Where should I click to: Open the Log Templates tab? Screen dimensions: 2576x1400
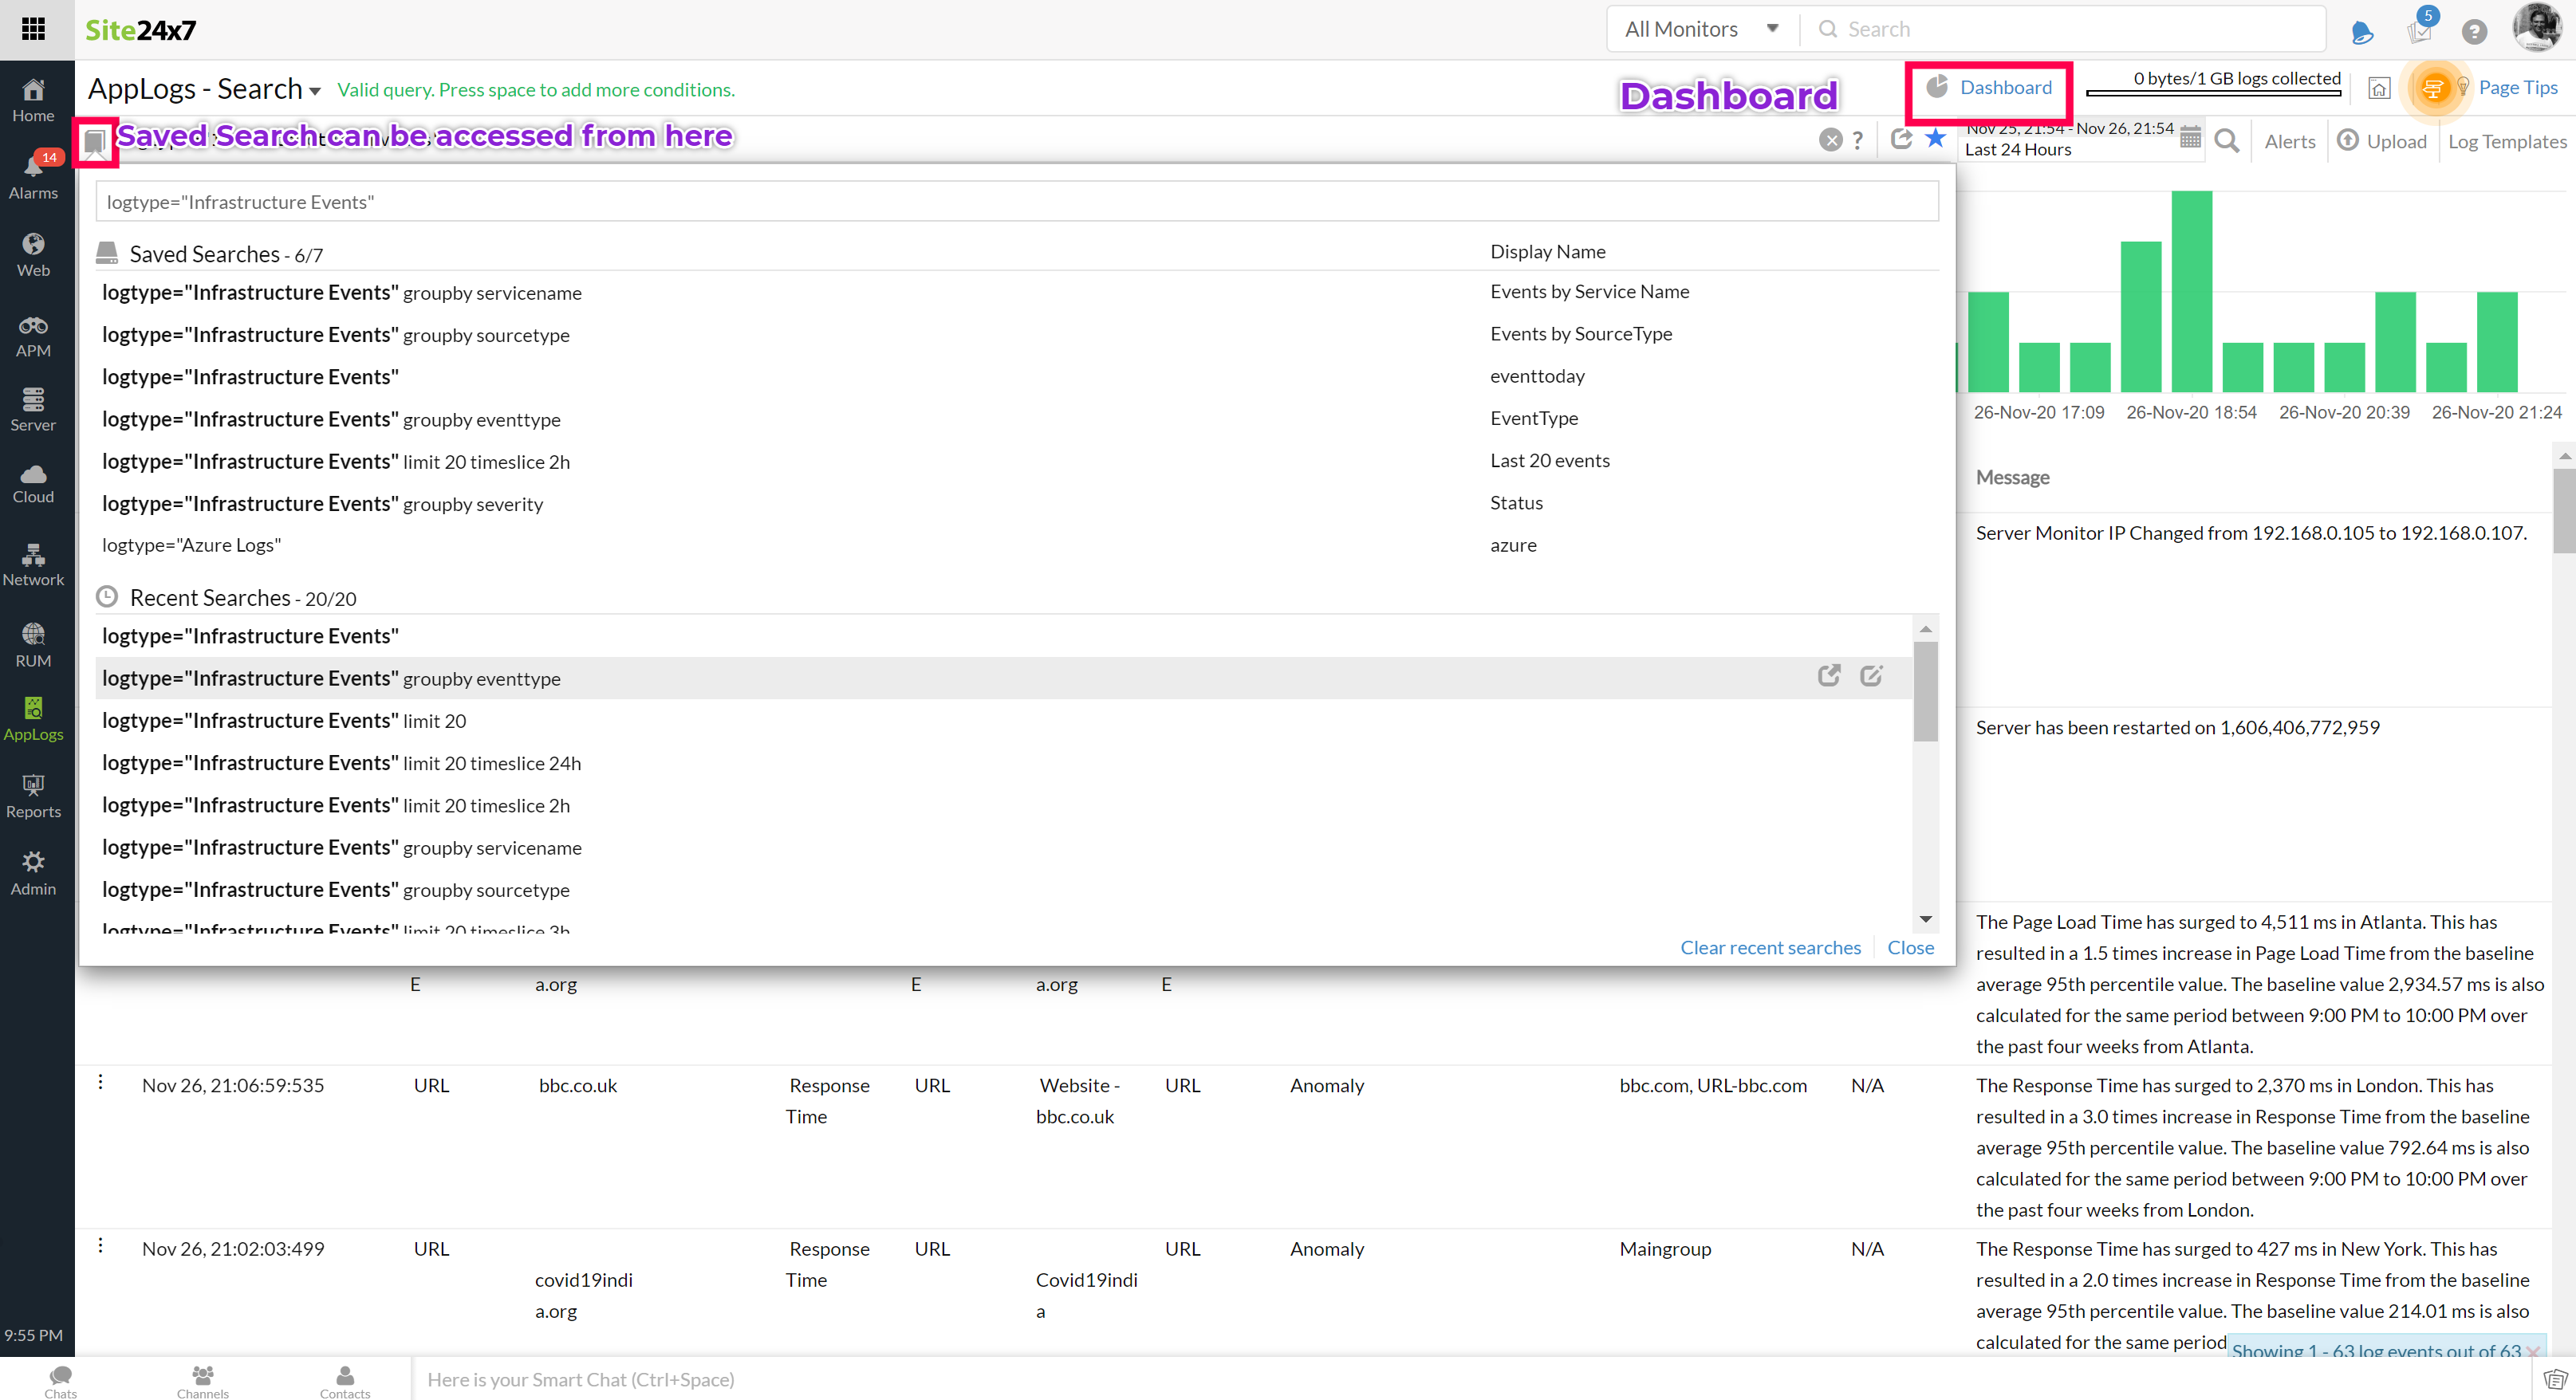2506,141
